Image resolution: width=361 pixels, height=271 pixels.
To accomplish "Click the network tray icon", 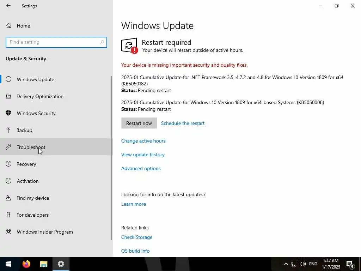I will pos(294,264).
